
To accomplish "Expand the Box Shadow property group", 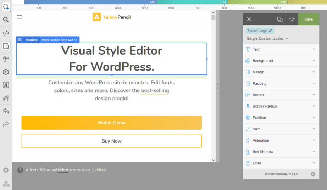I will pyautogui.click(x=281, y=152).
